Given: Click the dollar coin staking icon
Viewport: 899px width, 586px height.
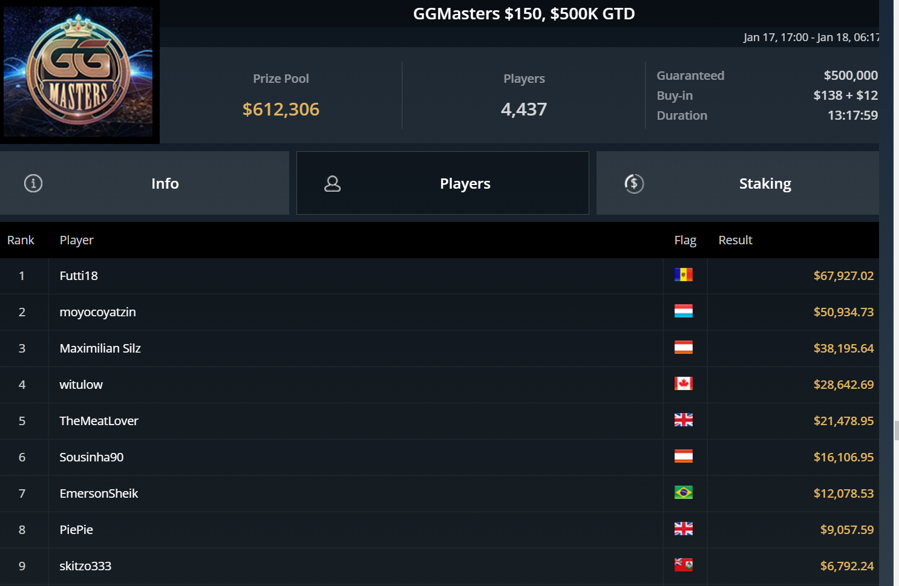Looking at the screenshot, I should click(634, 183).
